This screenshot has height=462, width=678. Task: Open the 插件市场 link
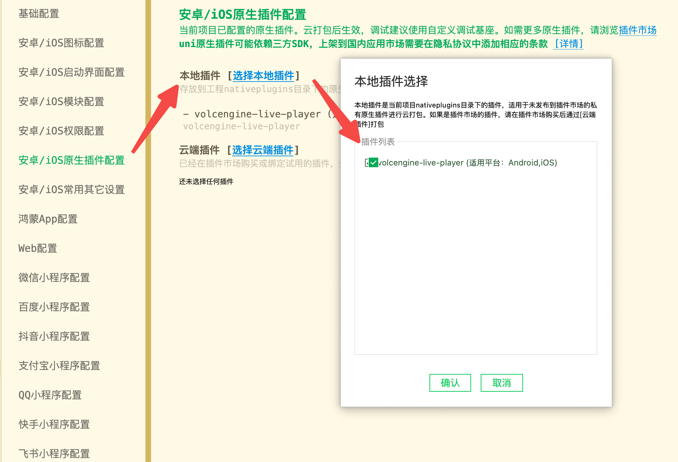637,30
